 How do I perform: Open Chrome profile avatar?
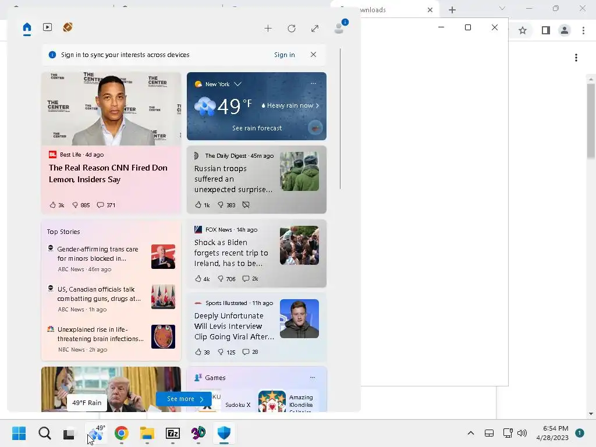(x=565, y=30)
